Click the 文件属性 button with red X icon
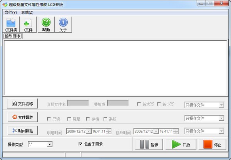Screen dimensions: 231x160 pos(23,117)
